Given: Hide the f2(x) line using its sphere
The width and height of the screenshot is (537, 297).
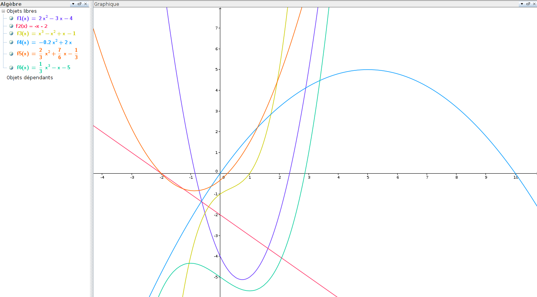Looking at the screenshot, I should coord(11,26).
